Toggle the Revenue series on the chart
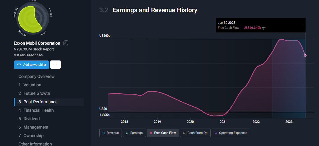The width and height of the screenshot is (319, 146). click(x=111, y=133)
